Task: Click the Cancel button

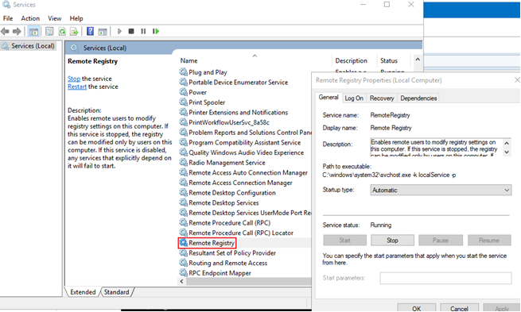Action: pos(459,308)
